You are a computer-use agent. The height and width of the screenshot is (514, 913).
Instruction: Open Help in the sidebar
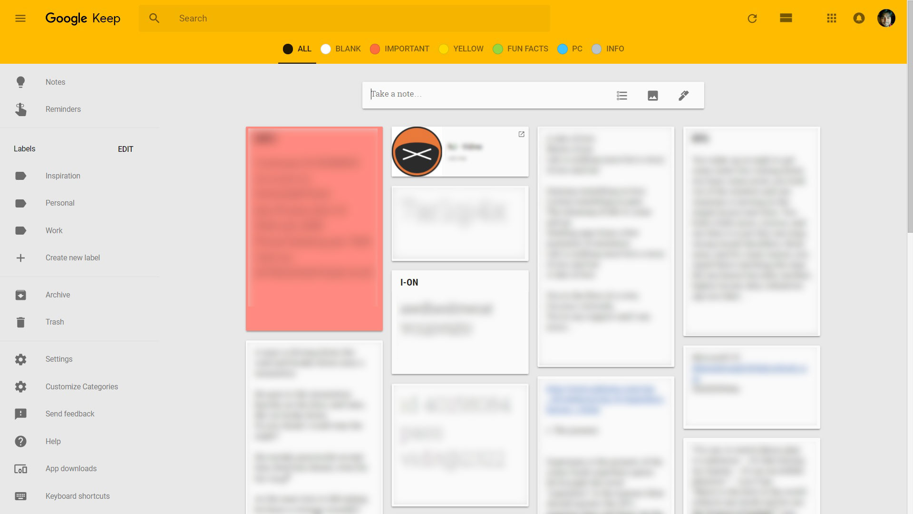point(53,441)
